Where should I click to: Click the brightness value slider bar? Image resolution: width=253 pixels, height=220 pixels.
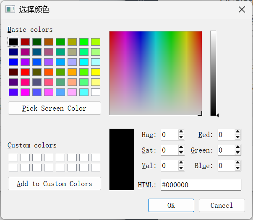pyautogui.click(x=213, y=73)
